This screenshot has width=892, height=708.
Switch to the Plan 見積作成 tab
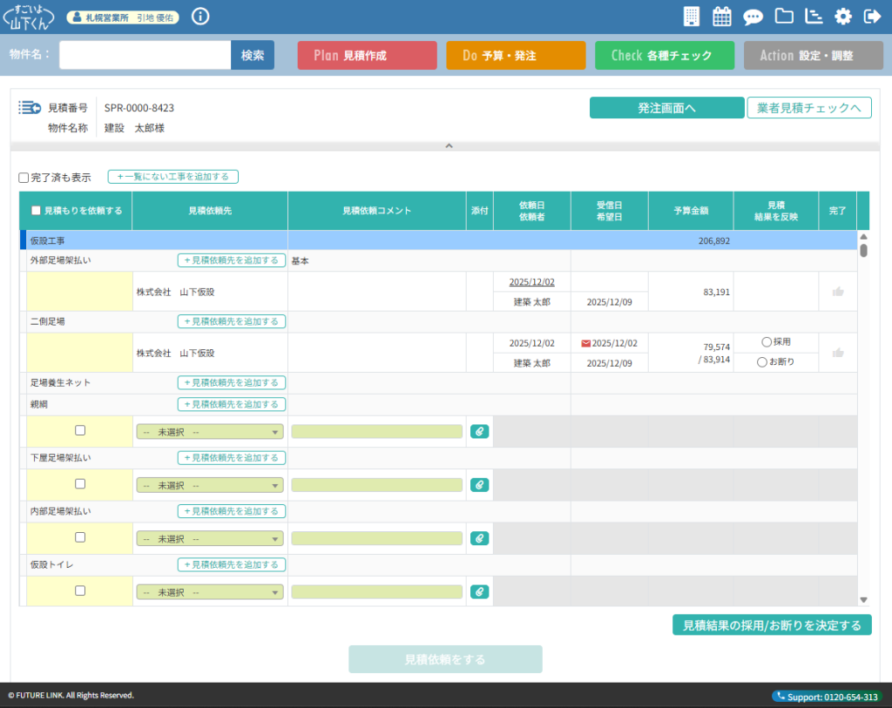tap(367, 55)
